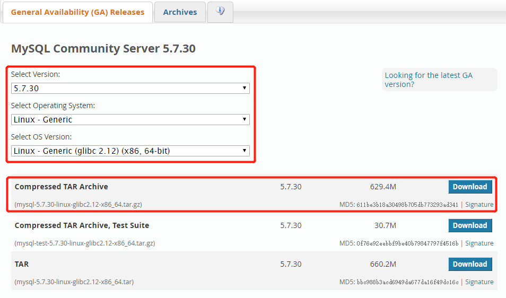Open the Select OS Version dropdown

[x=130, y=151]
